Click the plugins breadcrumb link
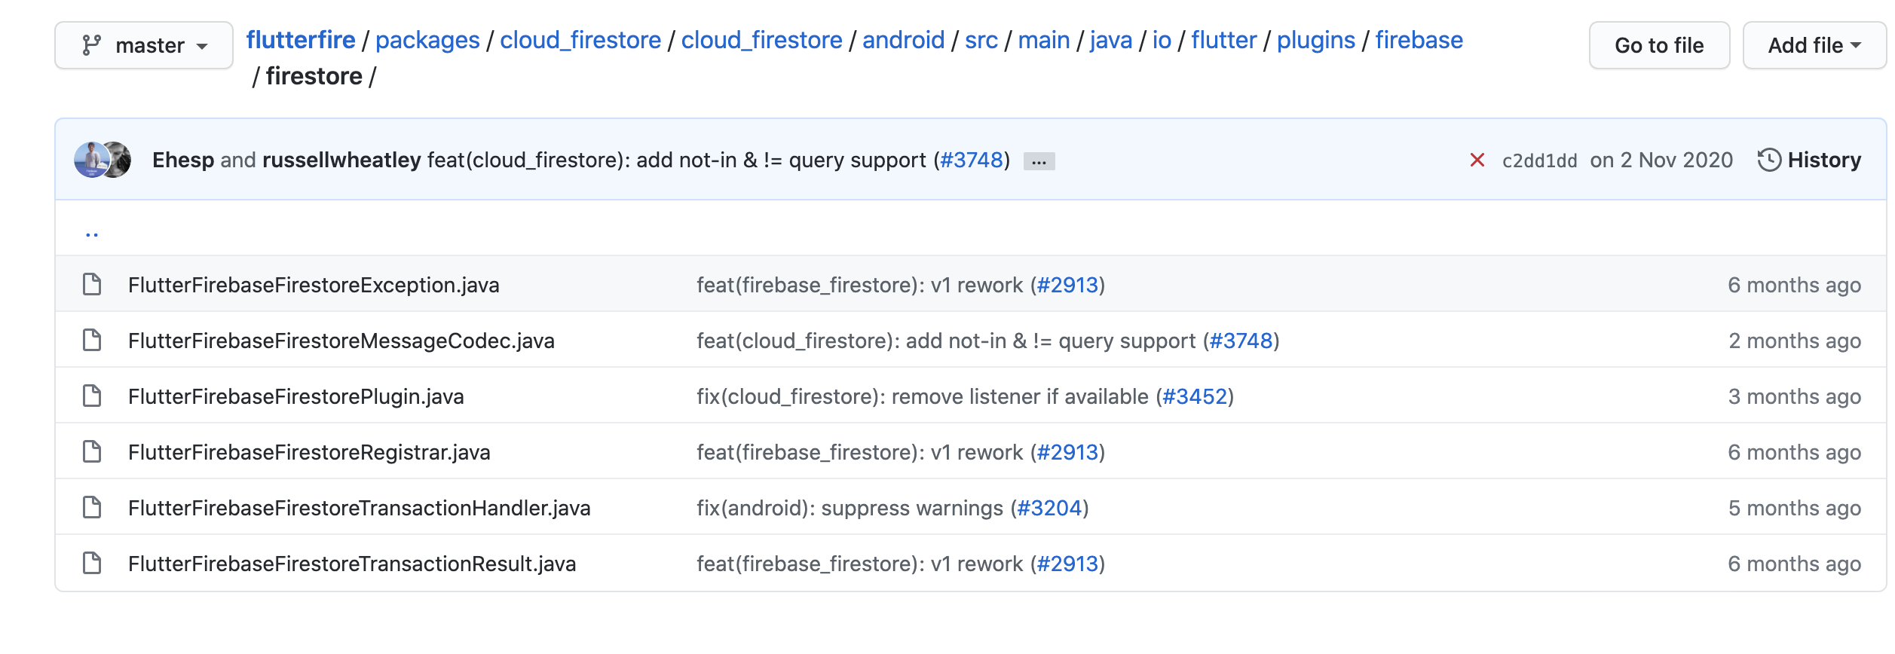The height and width of the screenshot is (654, 1895). [1315, 40]
